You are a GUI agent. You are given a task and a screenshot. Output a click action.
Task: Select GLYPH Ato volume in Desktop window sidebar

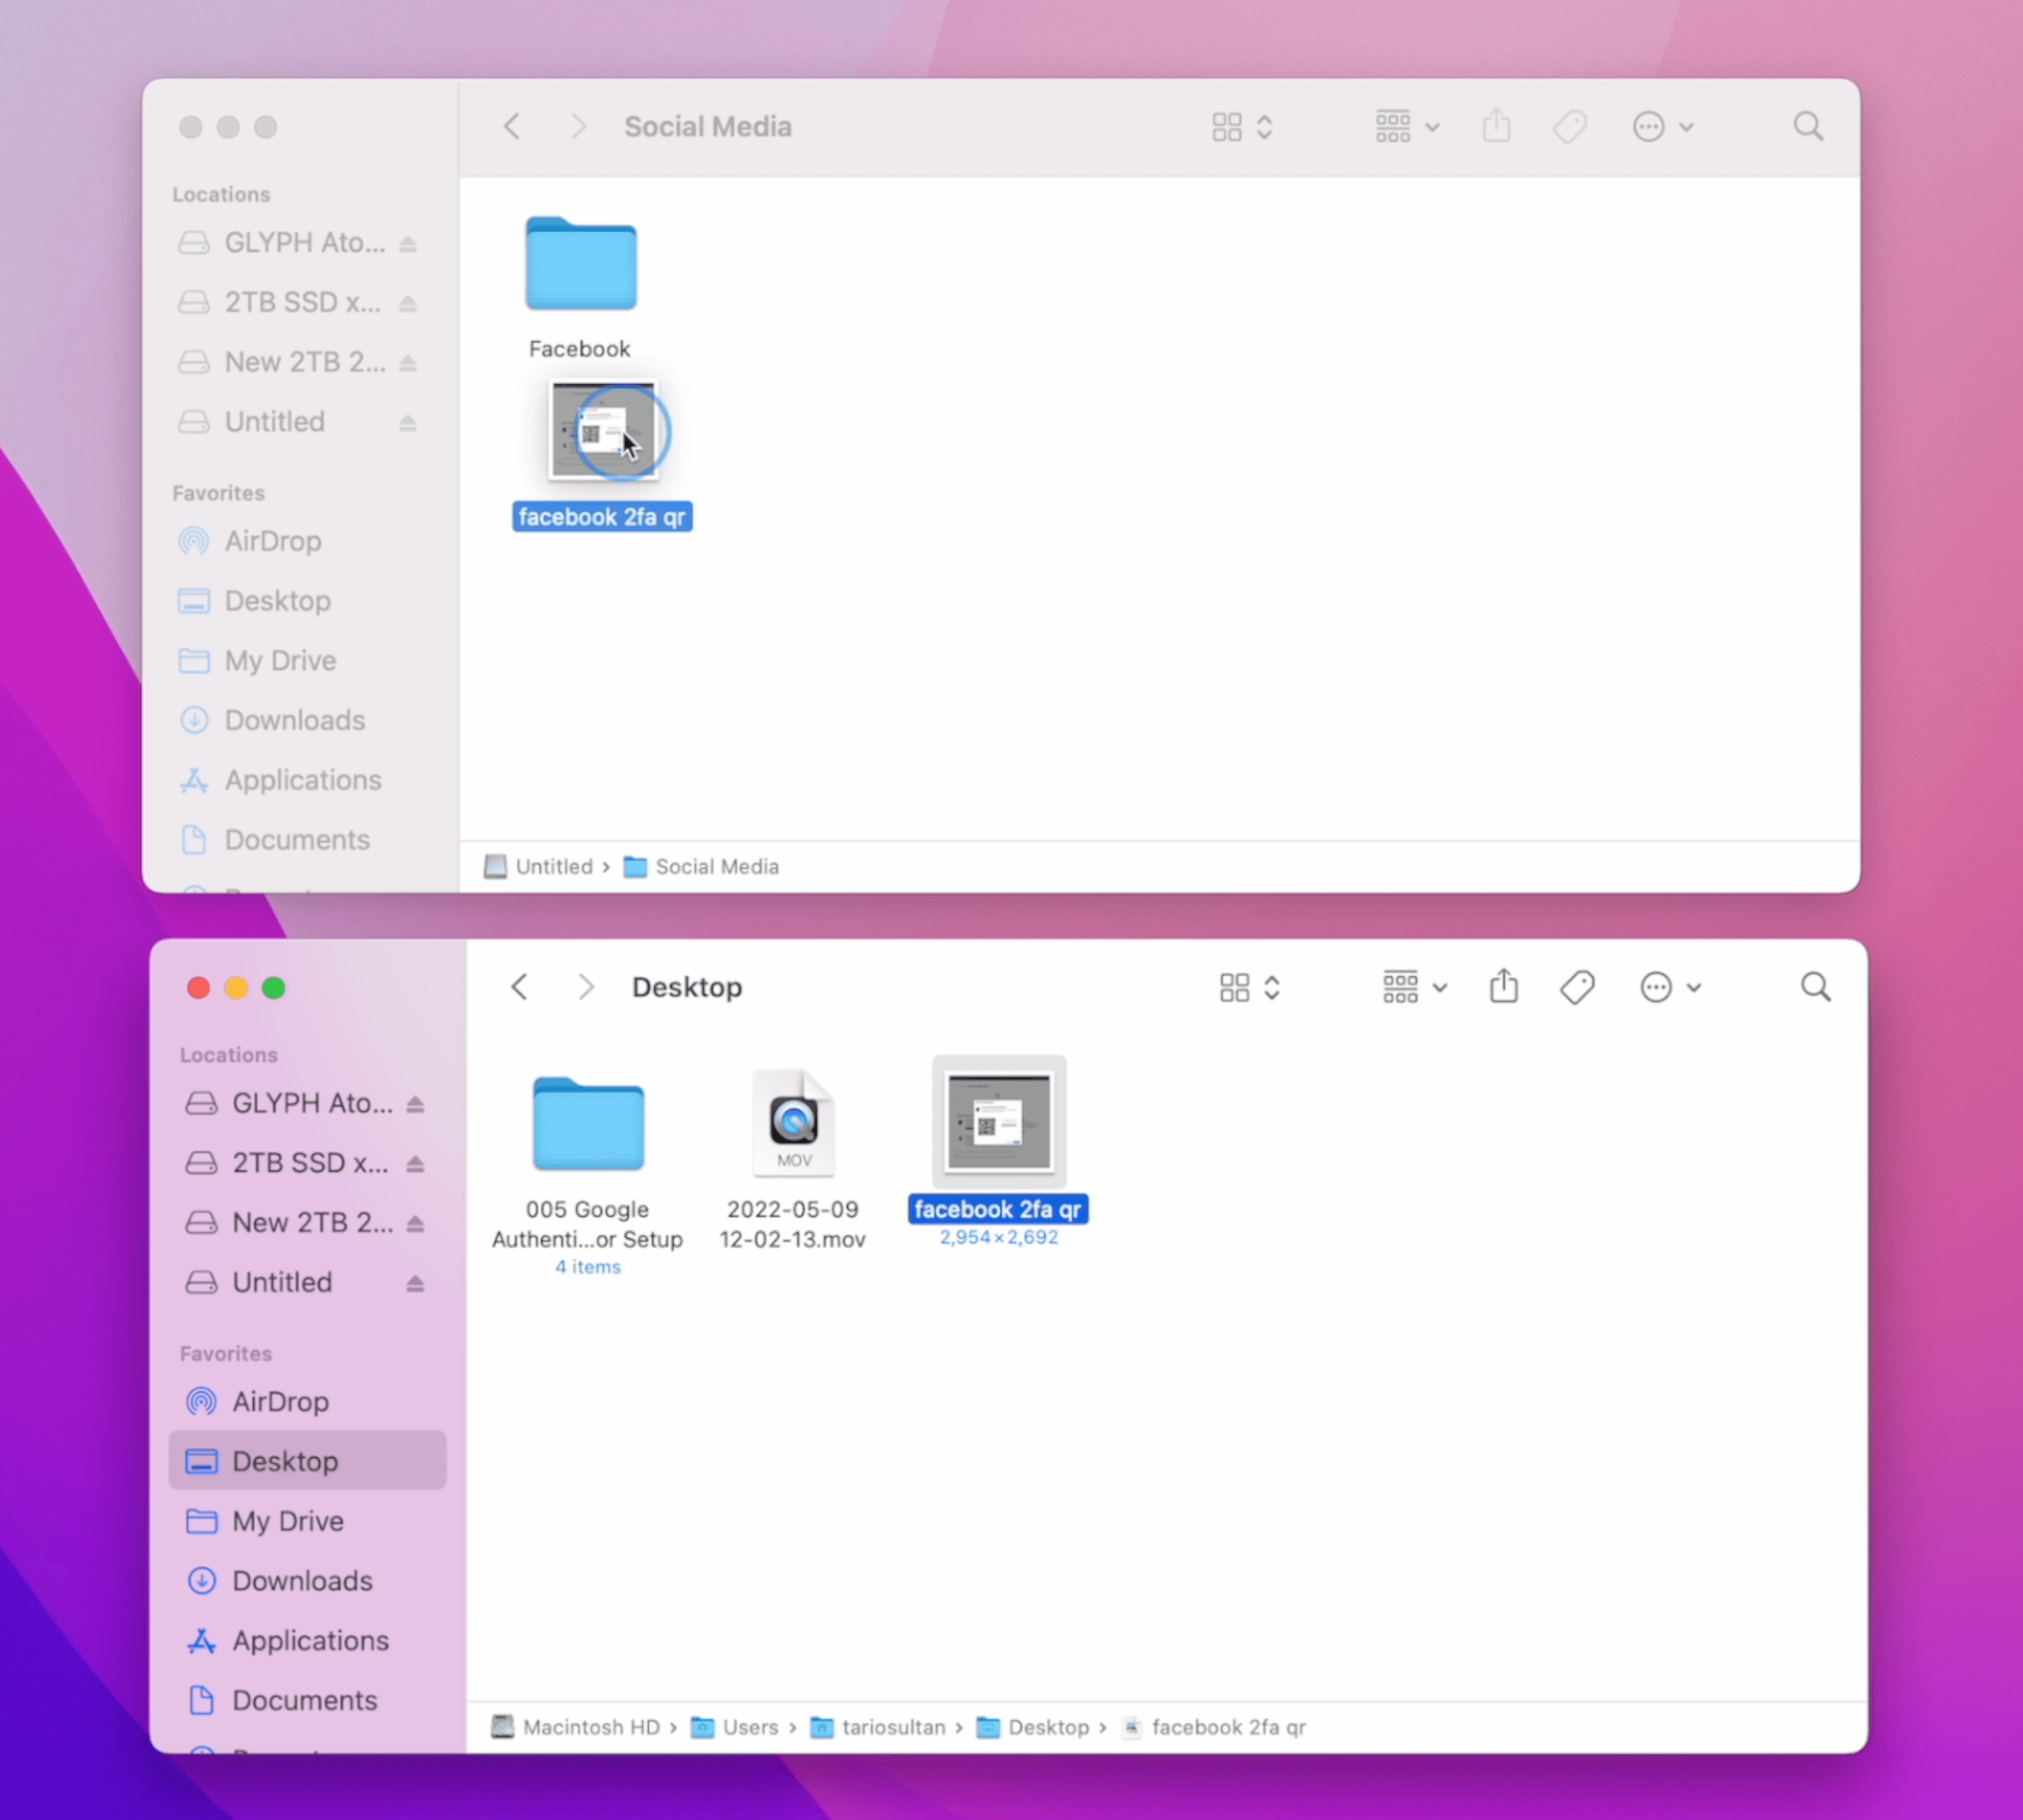pos(291,1103)
